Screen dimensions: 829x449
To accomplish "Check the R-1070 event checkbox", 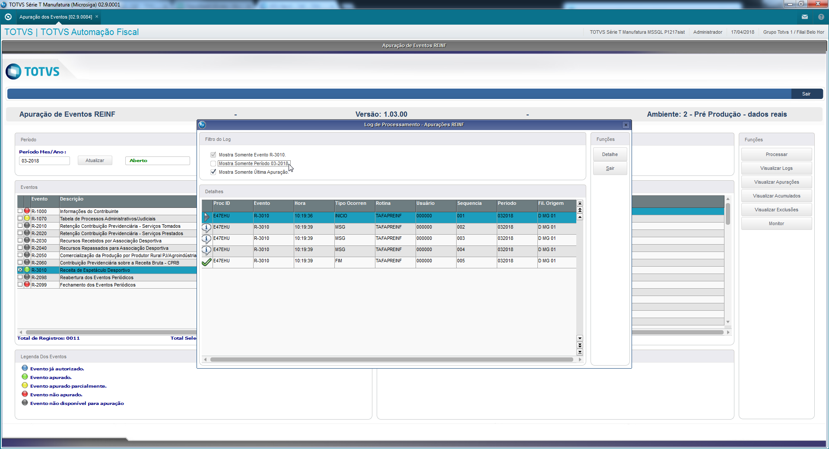I will pos(20,218).
